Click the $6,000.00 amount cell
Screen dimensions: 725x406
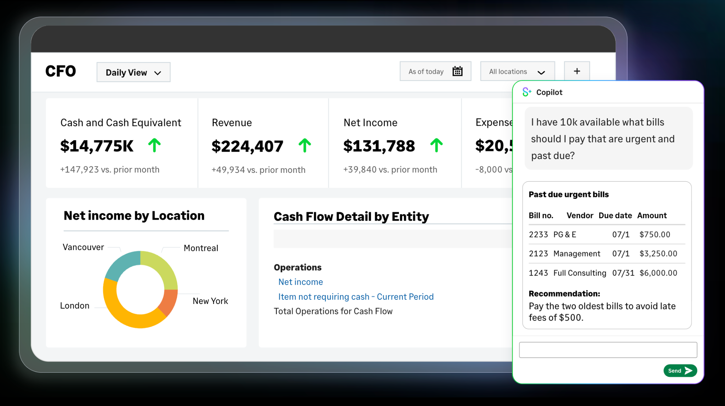[x=658, y=273]
